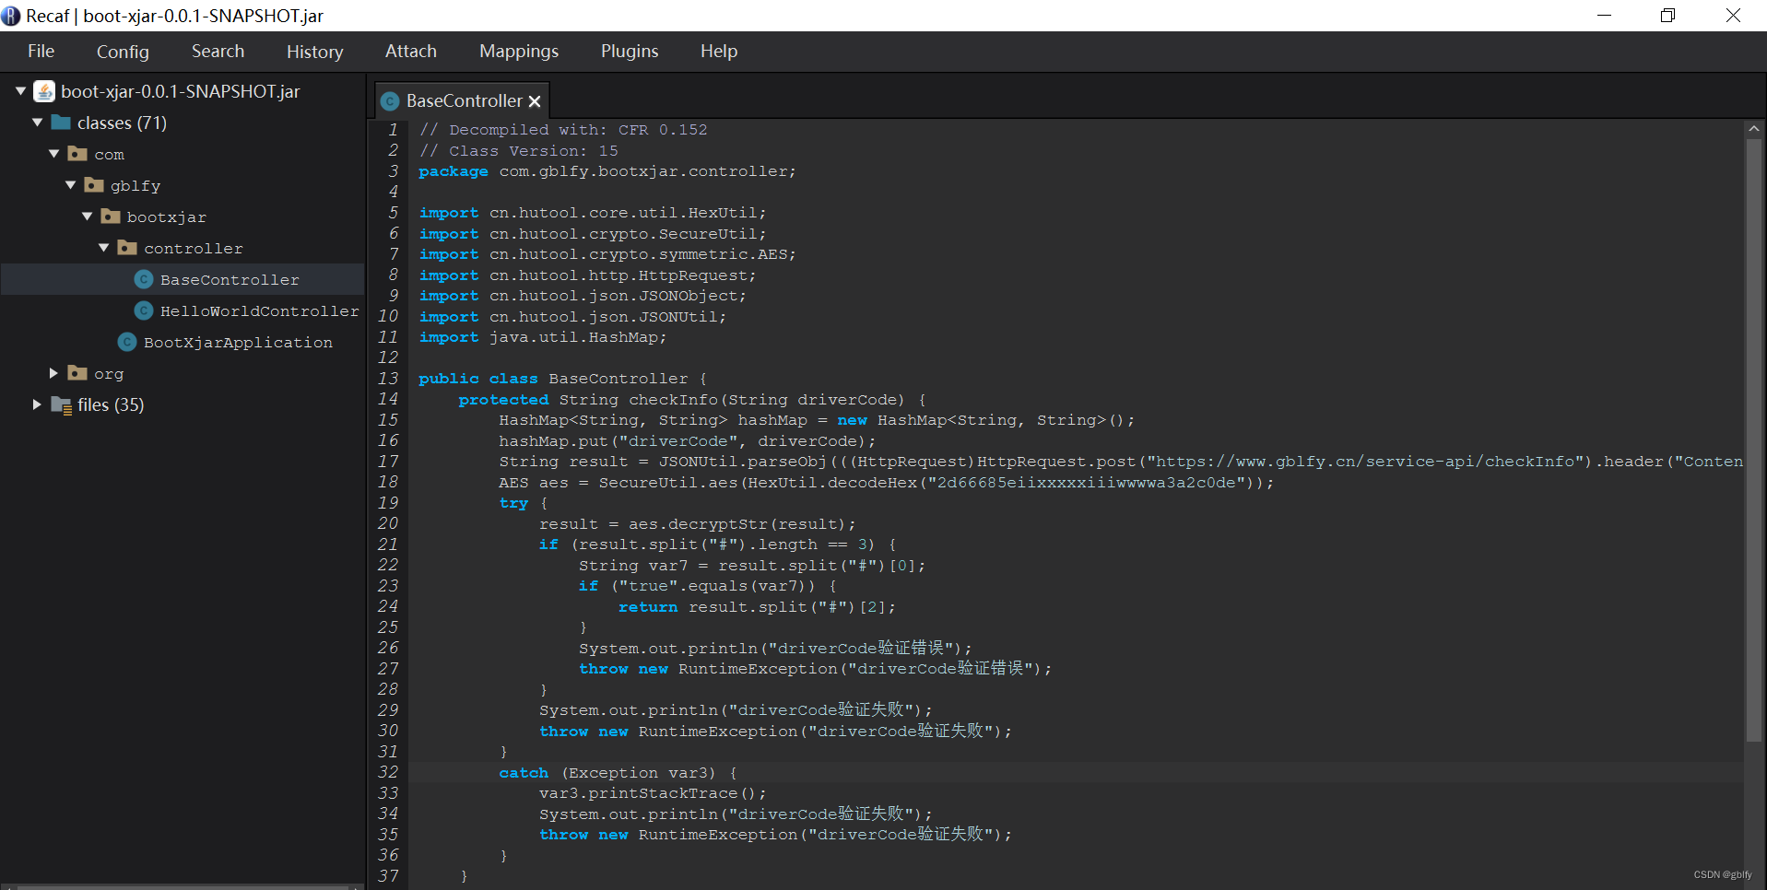The height and width of the screenshot is (890, 1767).
Task: Click the HelloWorldController class icon
Action: pos(143,310)
